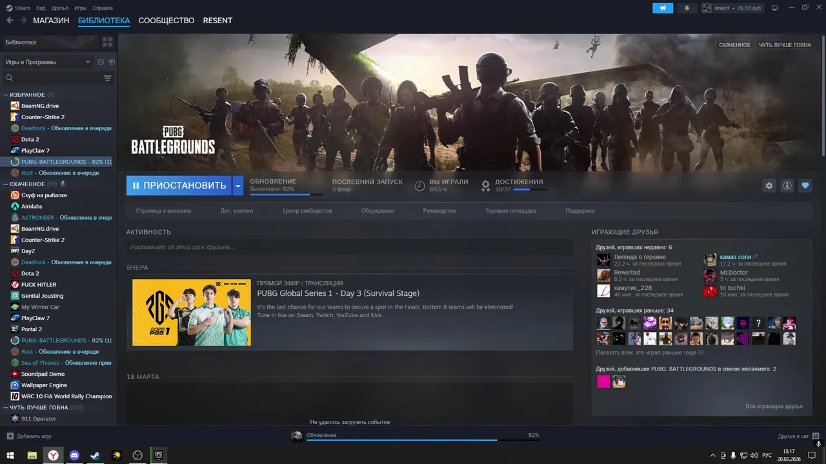The height and width of the screenshot is (464, 826).
Task: Select Wallpaper Engine in library
Action: coord(44,385)
